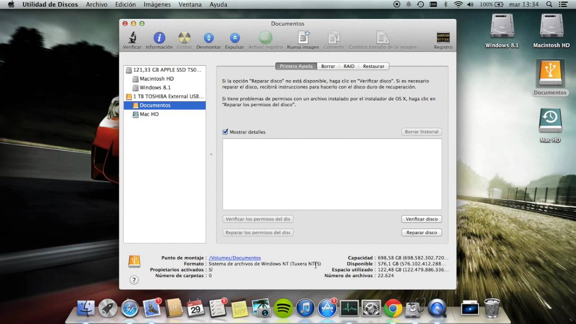576x324 pixels.
Task: Launch Google Chrome from the dock
Action: (393, 309)
